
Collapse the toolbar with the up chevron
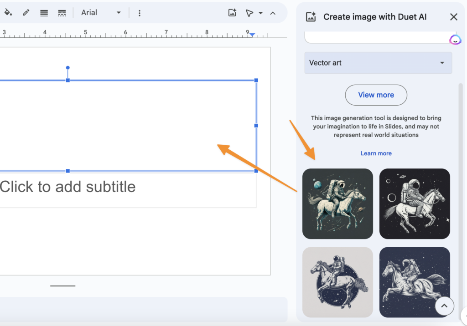273,13
